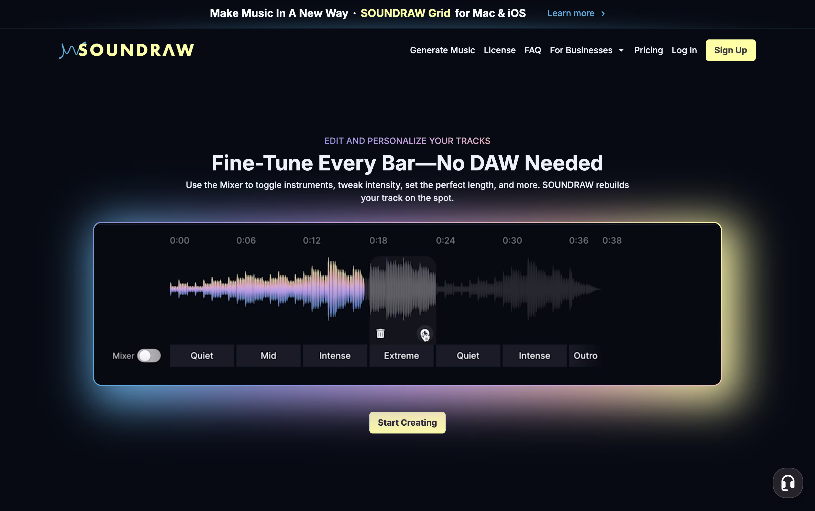Click the Mixer label text
This screenshot has width=815, height=511.
click(x=123, y=355)
